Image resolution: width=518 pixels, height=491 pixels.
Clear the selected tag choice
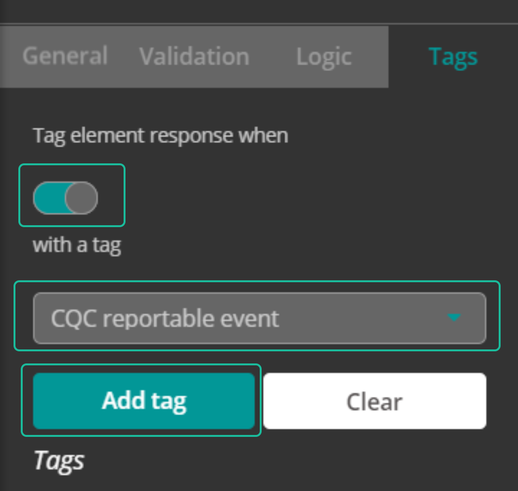375,401
